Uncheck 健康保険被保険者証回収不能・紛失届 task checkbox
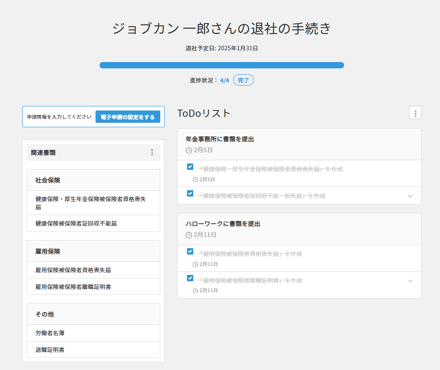The height and width of the screenshot is (370, 440). pos(190,193)
